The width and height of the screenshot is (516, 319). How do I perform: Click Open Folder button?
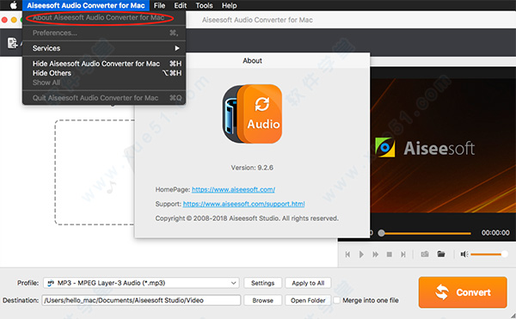308,300
